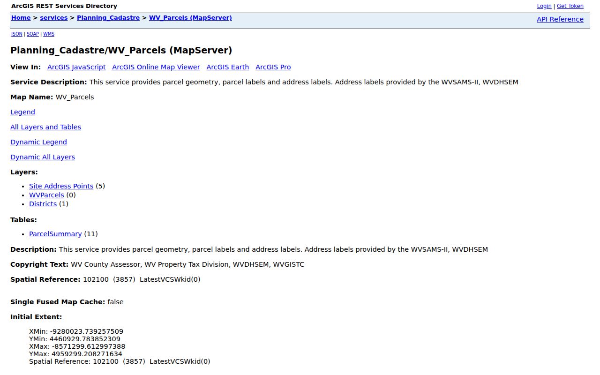
Task: Click the Copyright Text line
Action: point(157,264)
